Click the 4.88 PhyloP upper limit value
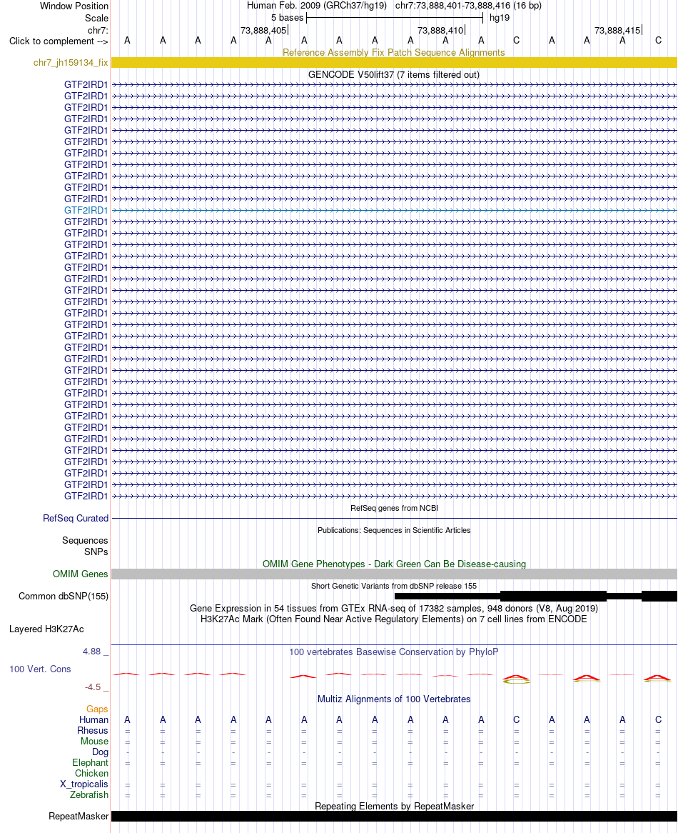 pyautogui.click(x=91, y=652)
